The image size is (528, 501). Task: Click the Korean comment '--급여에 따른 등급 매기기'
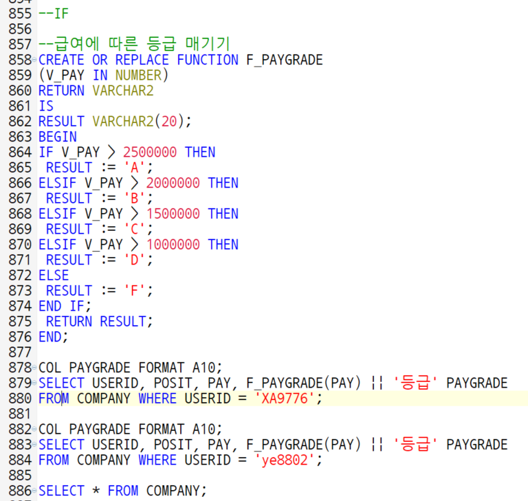point(134,44)
